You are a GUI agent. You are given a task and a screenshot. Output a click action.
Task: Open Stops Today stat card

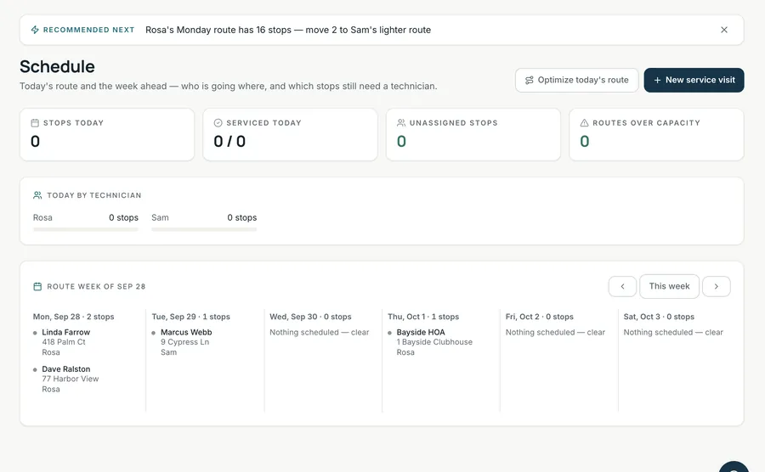[107, 134]
